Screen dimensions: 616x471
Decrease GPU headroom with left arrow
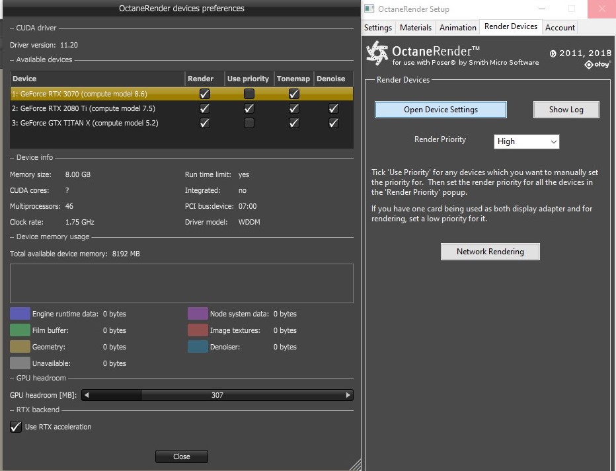pyautogui.click(x=87, y=395)
